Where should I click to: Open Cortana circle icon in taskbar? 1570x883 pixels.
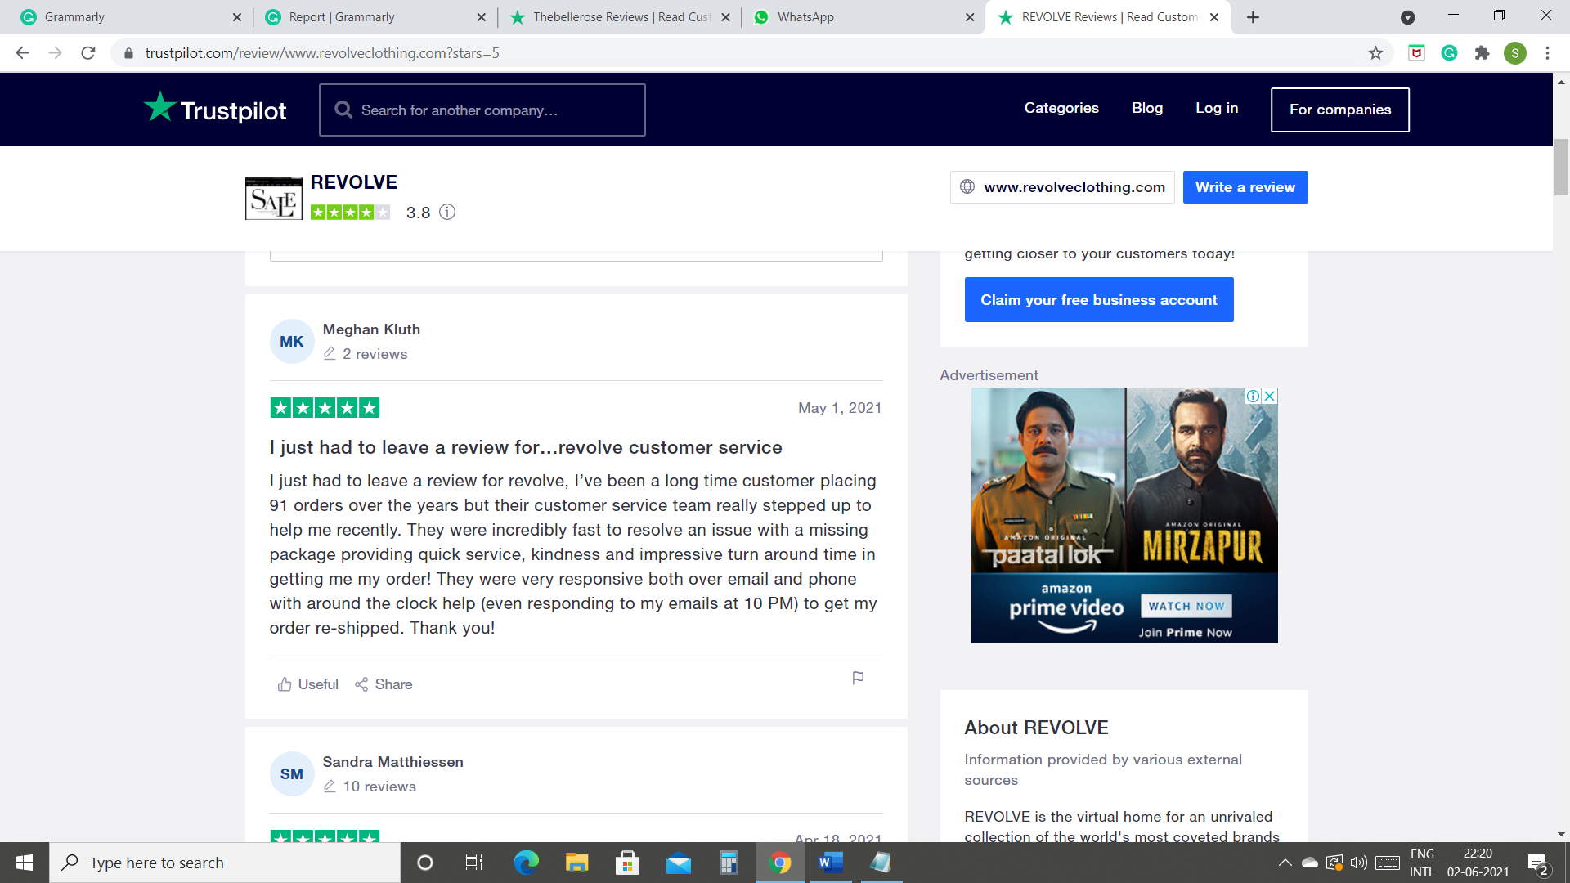pyautogui.click(x=424, y=863)
